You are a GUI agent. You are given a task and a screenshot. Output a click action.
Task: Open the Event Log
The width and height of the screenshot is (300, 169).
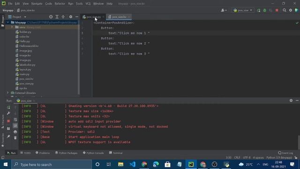pos(285,153)
